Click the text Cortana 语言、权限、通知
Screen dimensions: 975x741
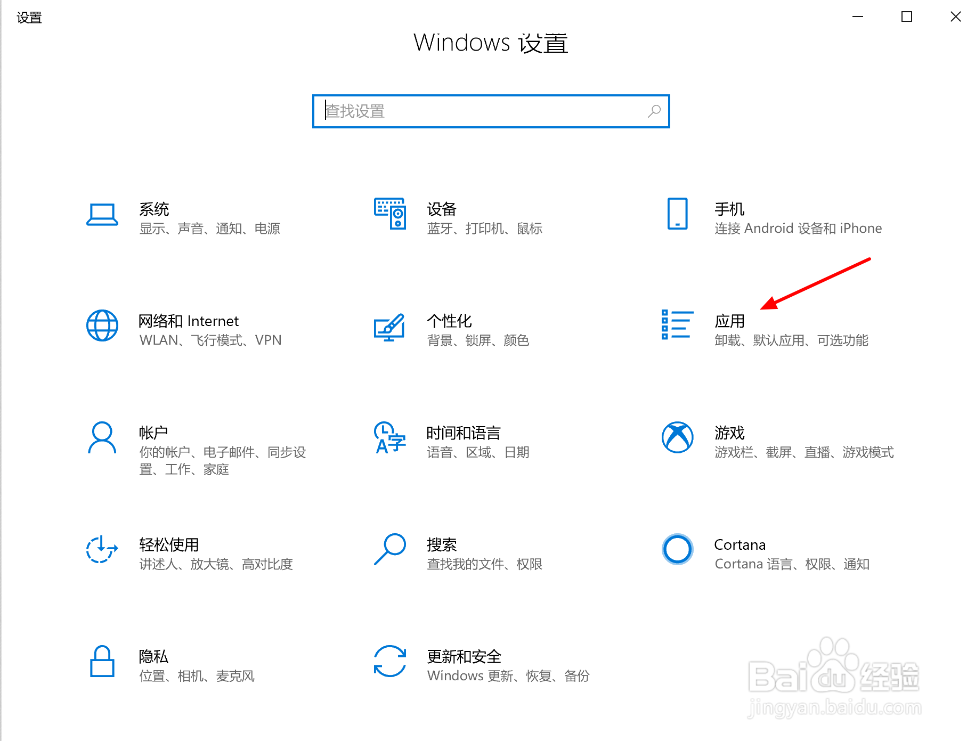792,564
